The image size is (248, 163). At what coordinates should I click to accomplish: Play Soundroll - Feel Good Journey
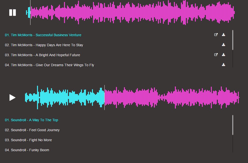click(x=32, y=130)
